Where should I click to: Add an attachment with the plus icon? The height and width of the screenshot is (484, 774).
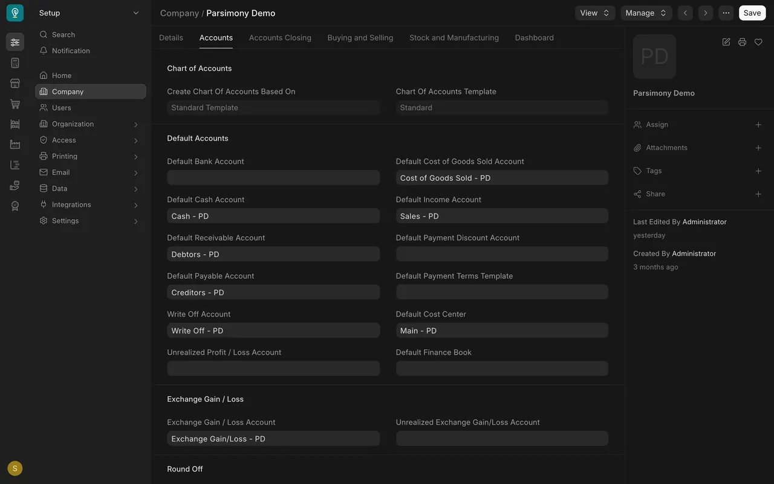[x=758, y=148]
